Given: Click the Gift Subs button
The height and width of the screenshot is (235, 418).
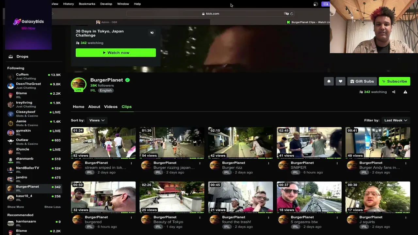Looking at the screenshot, I should 362,81.
